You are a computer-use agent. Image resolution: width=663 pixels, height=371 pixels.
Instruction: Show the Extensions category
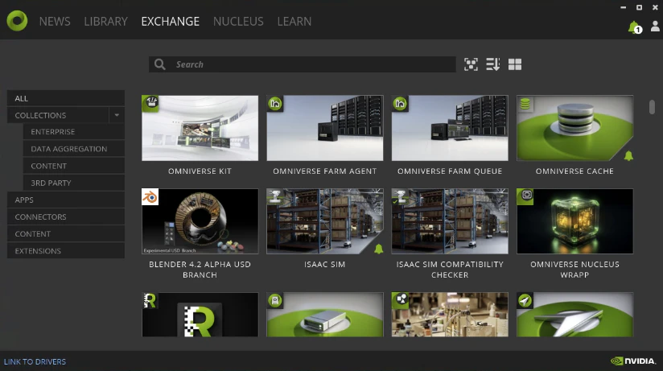click(66, 250)
